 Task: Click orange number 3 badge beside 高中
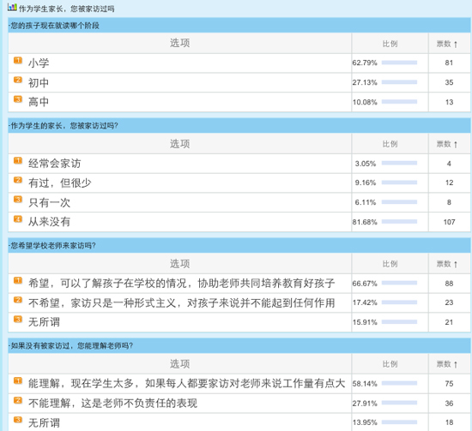(18, 99)
